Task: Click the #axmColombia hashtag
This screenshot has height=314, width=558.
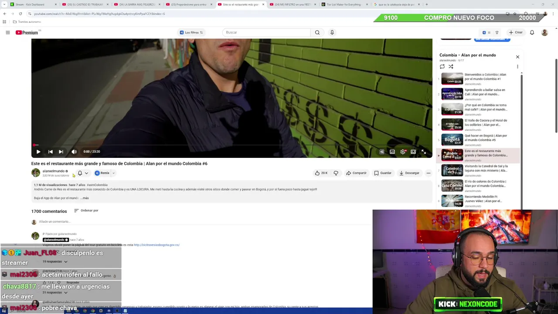Action: coord(97,185)
